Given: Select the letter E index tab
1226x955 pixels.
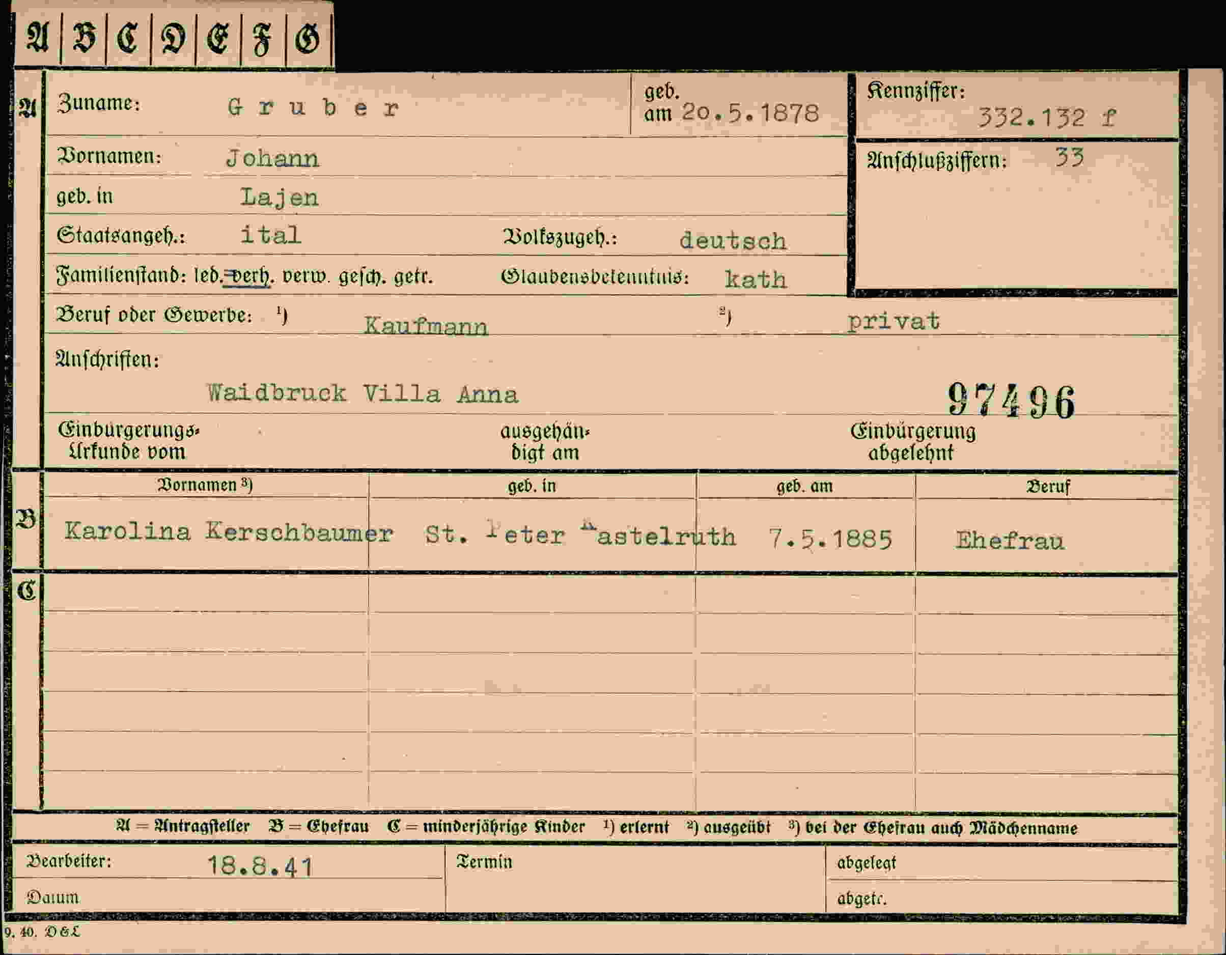Looking at the screenshot, I should coord(218,38).
